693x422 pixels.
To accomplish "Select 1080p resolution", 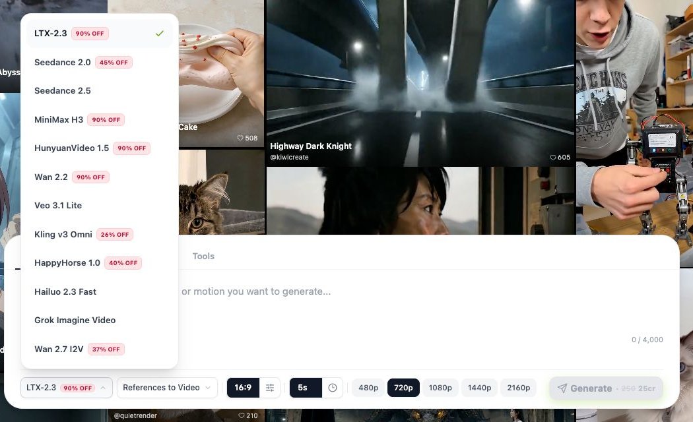I will pyautogui.click(x=440, y=388).
